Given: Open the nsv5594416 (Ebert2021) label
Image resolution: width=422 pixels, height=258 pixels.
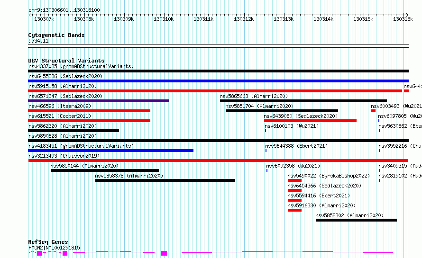Looking at the screenshot, I should [319, 196].
